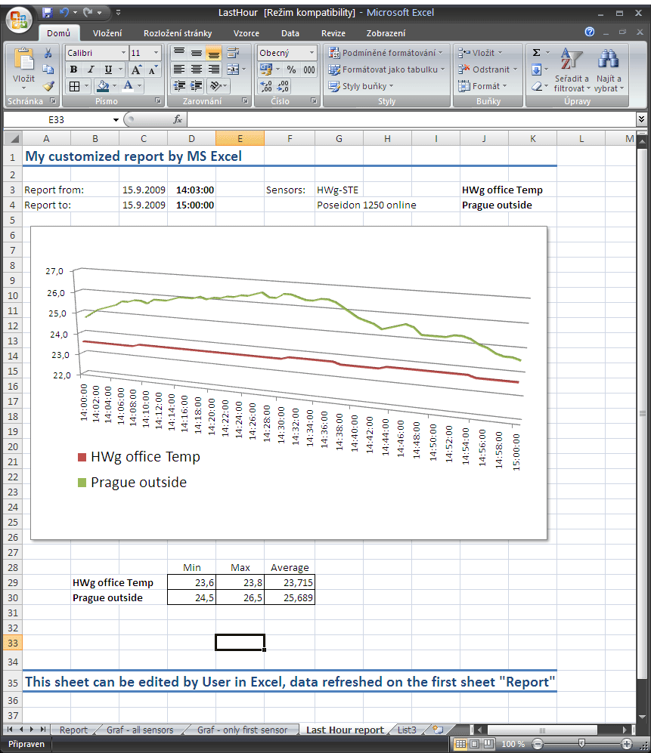Click the AutoSum sigma icon
Screen dimensions: 651x753
(536, 53)
